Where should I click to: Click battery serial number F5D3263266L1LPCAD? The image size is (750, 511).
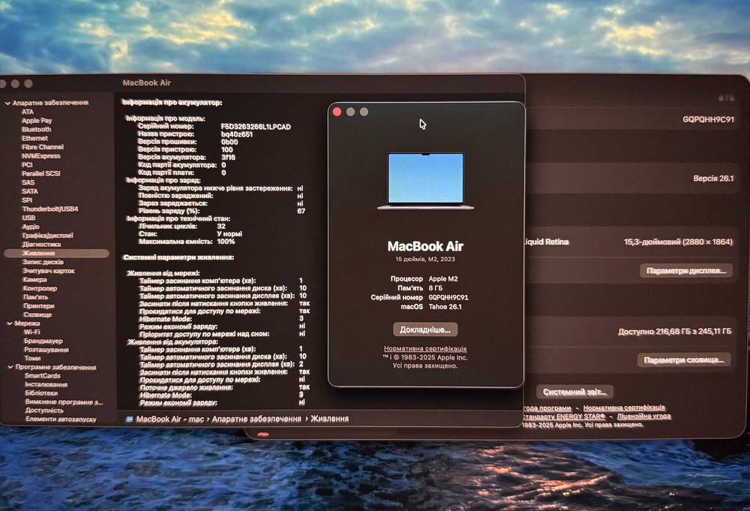tap(256, 127)
